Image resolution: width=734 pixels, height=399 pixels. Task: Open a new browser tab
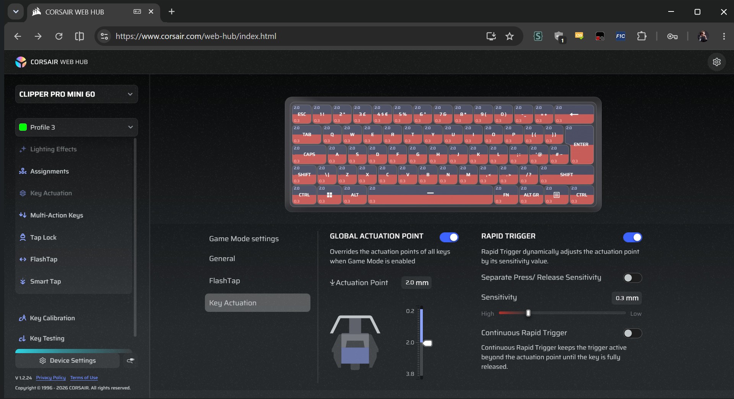(x=172, y=12)
